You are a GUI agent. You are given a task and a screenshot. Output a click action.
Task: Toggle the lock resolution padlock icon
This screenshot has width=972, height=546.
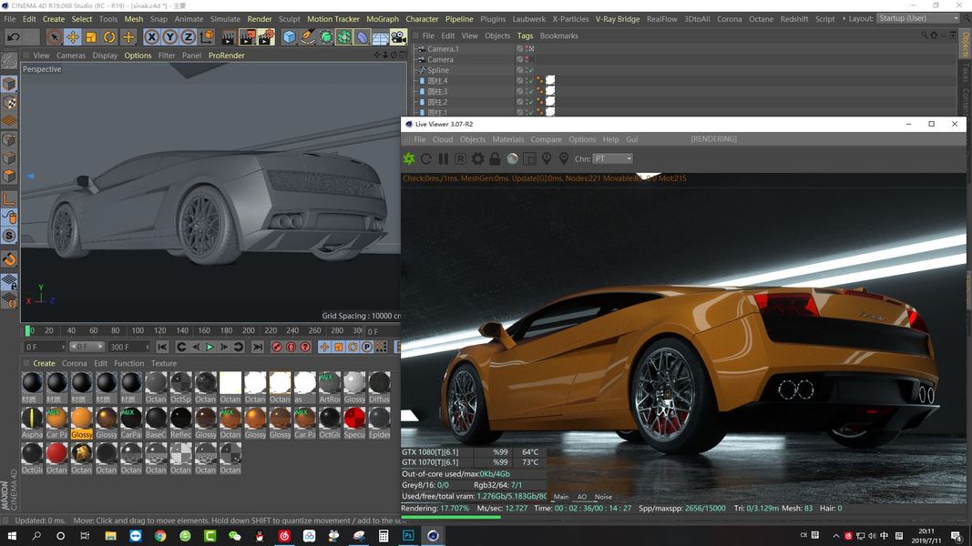pos(495,159)
